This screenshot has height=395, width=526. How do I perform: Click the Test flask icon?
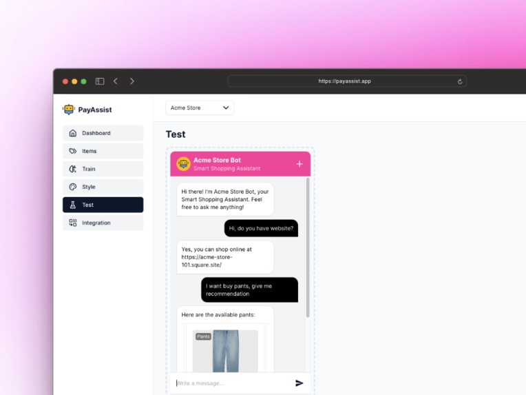click(73, 205)
